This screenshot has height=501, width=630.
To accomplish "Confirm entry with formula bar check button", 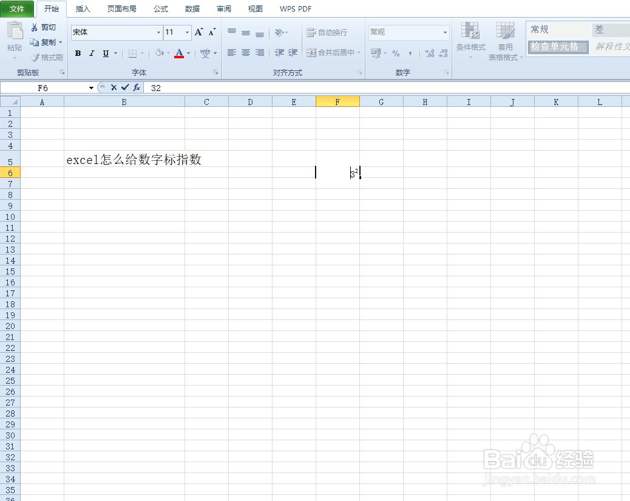I will coord(124,87).
